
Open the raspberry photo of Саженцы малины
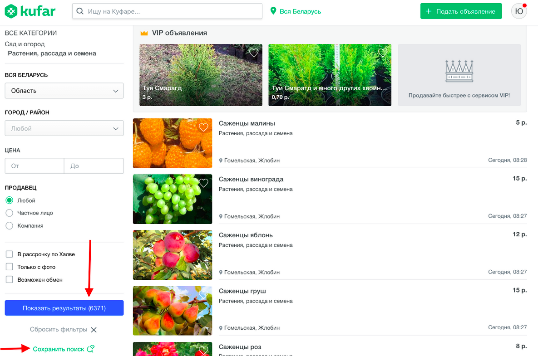[173, 143]
